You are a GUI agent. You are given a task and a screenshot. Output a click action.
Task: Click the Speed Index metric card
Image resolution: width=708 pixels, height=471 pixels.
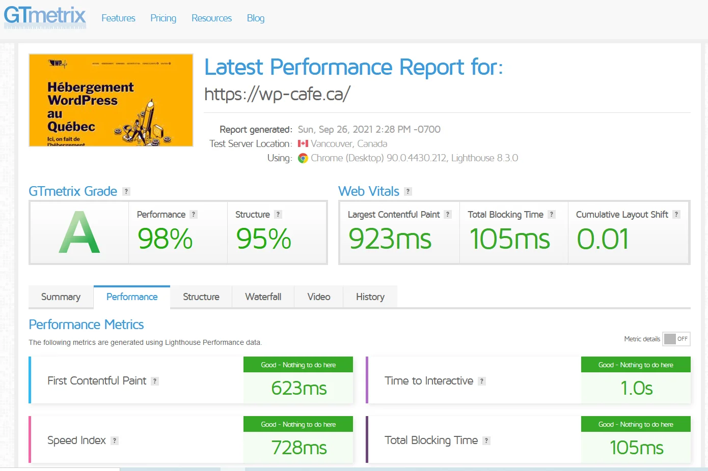(191, 440)
